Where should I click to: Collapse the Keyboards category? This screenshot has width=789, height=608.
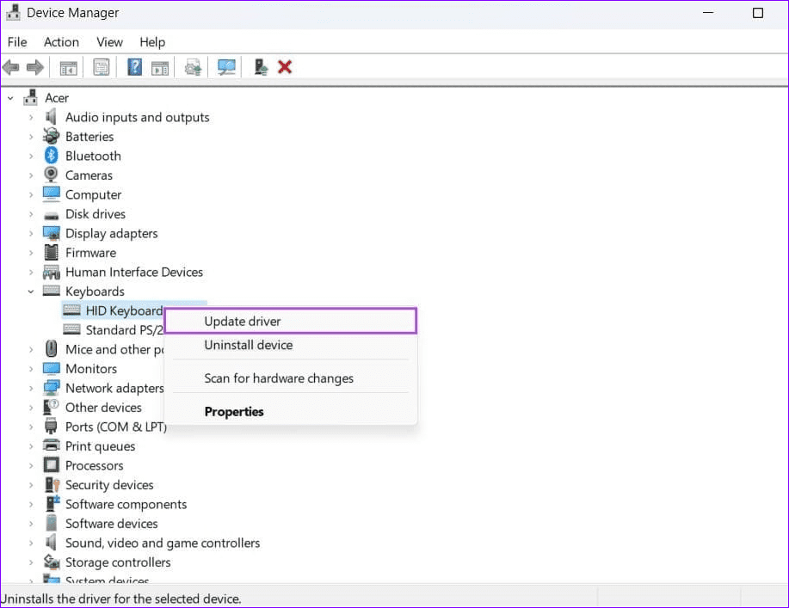31,292
